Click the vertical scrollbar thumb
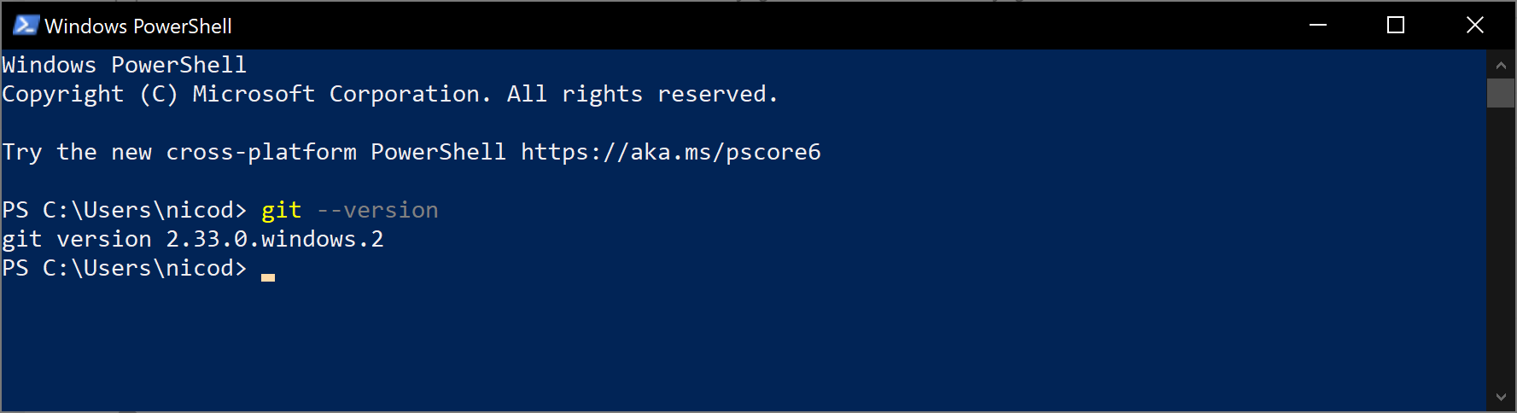This screenshot has height=413, width=1517. 1501,93
